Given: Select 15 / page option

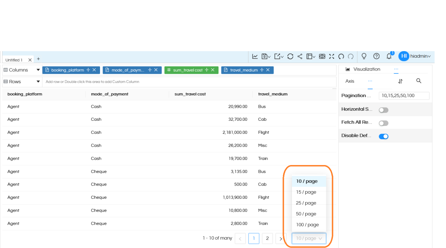Looking at the screenshot, I should click(x=309, y=192).
